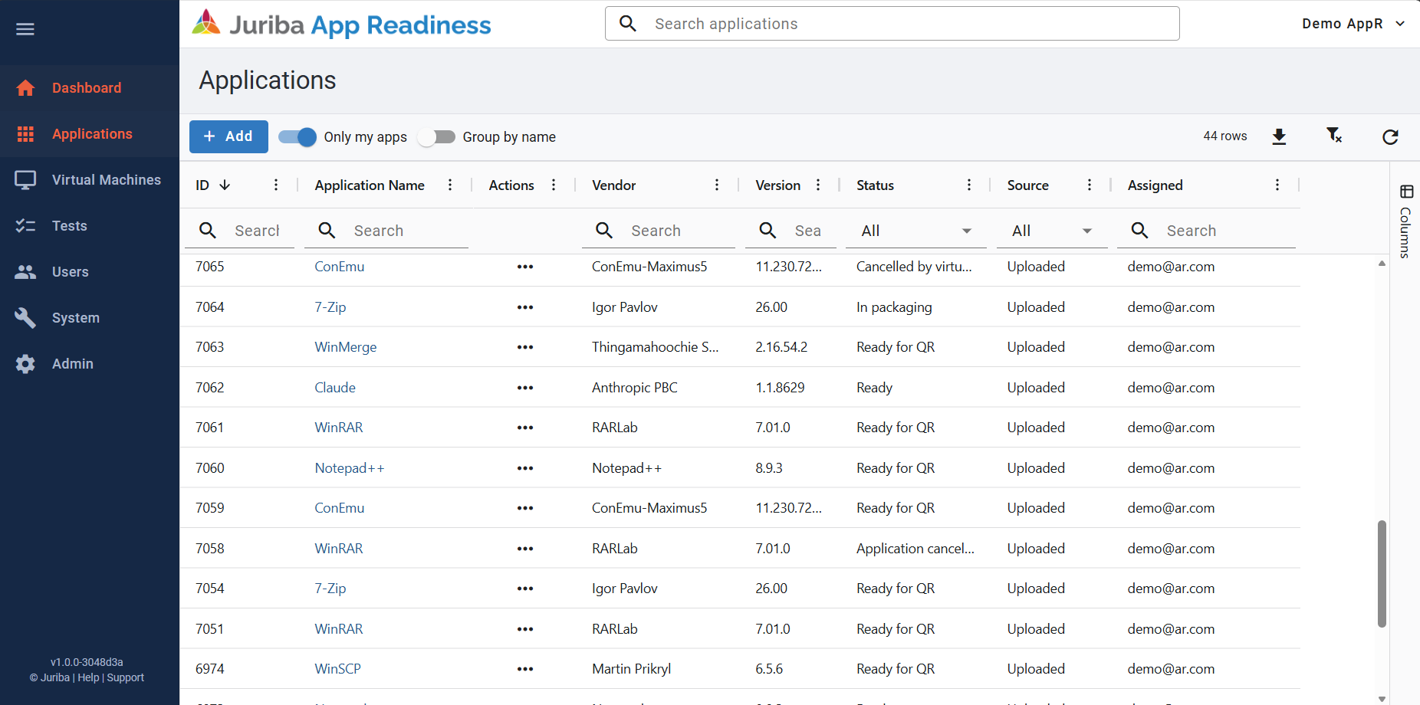The width and height of the screenshot is (1420, 705).
Task: Open the WinSCP application link
Action: point(337,669)
